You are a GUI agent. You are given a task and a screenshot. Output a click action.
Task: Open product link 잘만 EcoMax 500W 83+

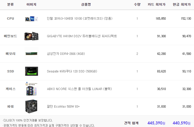(63, 106)
